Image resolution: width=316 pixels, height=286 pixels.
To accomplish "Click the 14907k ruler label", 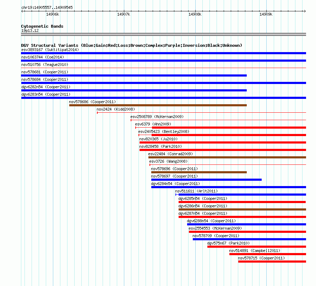I will [x=124, y=14].
